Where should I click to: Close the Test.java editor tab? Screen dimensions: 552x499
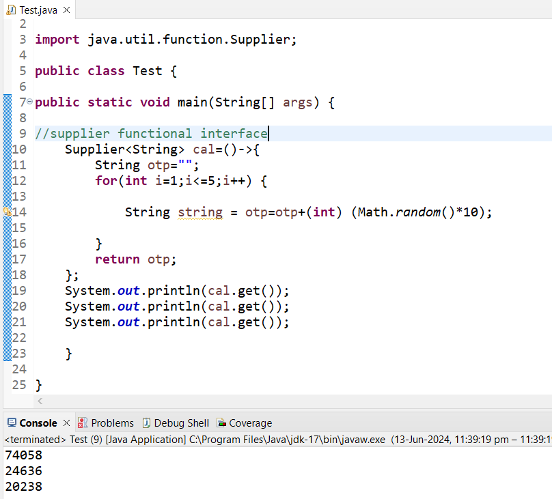[66, 10]
